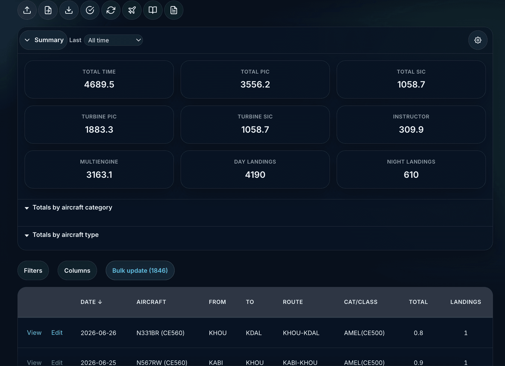Click the Total Time card showing 4689.5
The height and width of the screenshot is (366, 505).
[99, 79]
